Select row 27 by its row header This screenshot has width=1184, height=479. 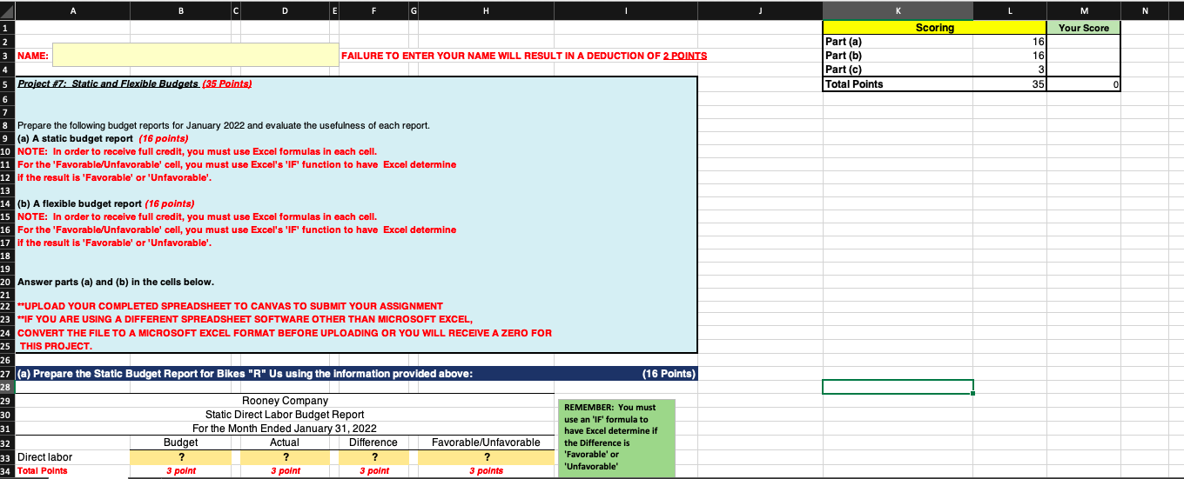[x=7, y=374]
